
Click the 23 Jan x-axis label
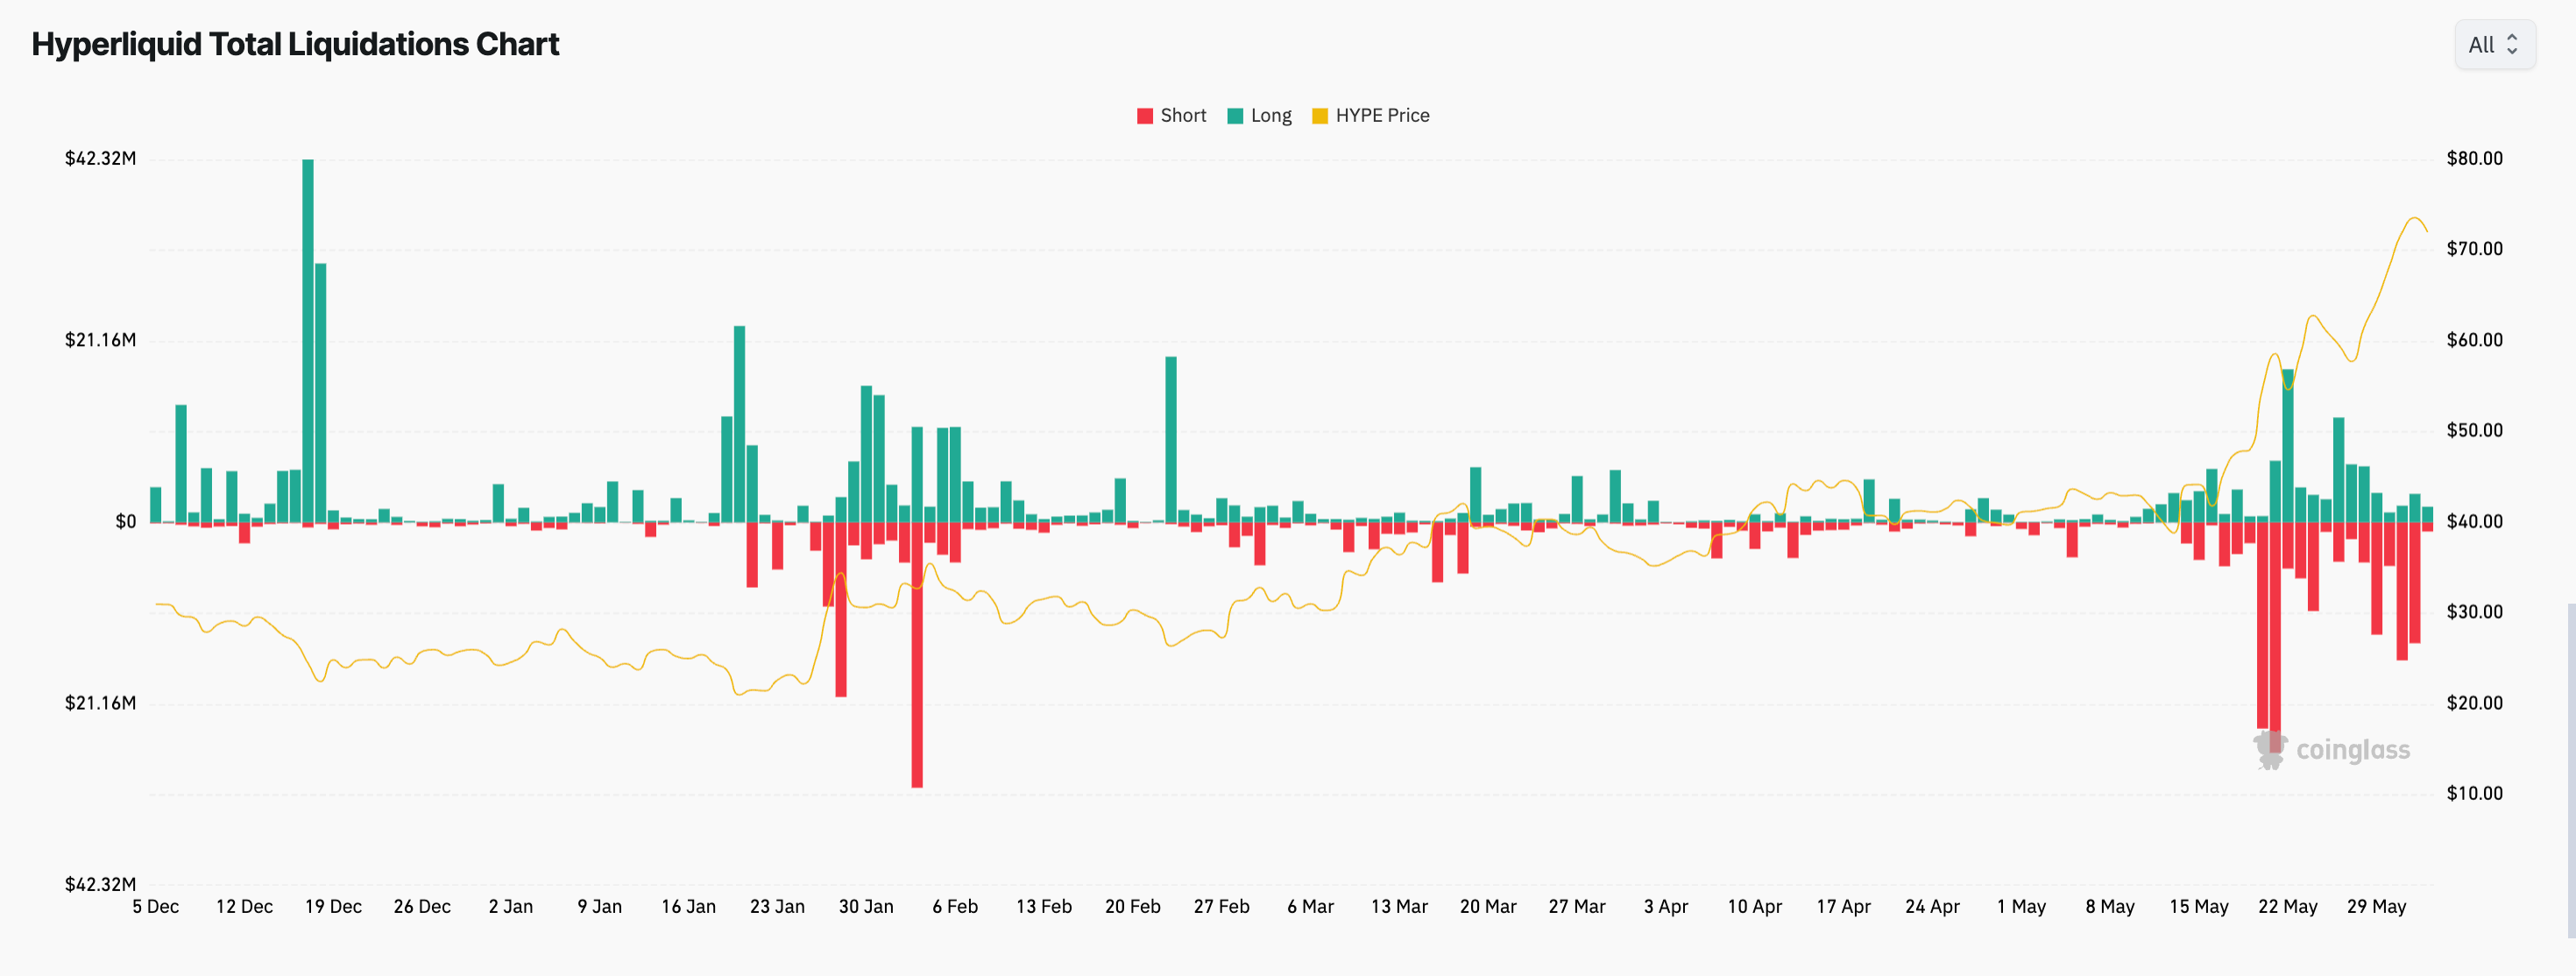coord(777,907)
